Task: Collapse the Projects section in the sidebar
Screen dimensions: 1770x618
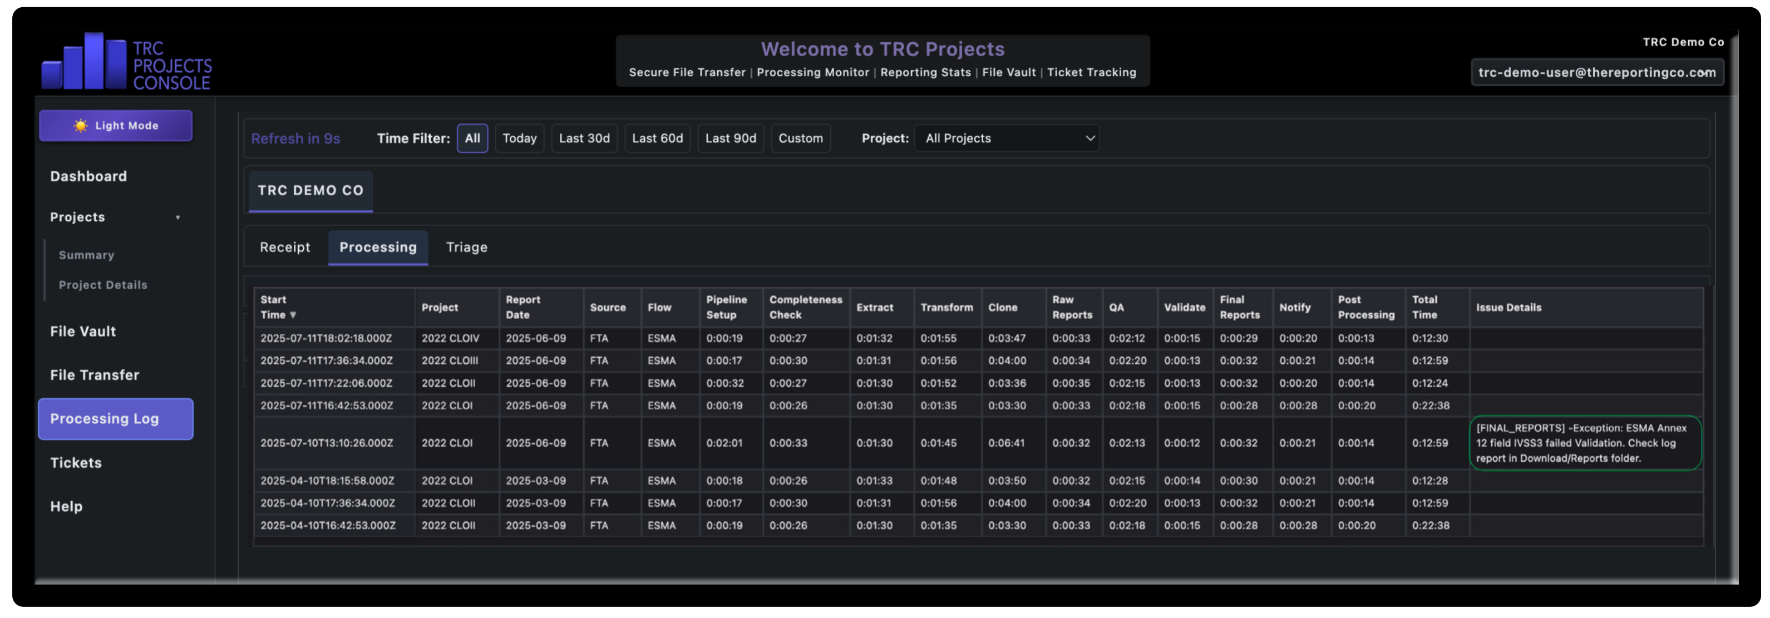Action: coord(179,217)
